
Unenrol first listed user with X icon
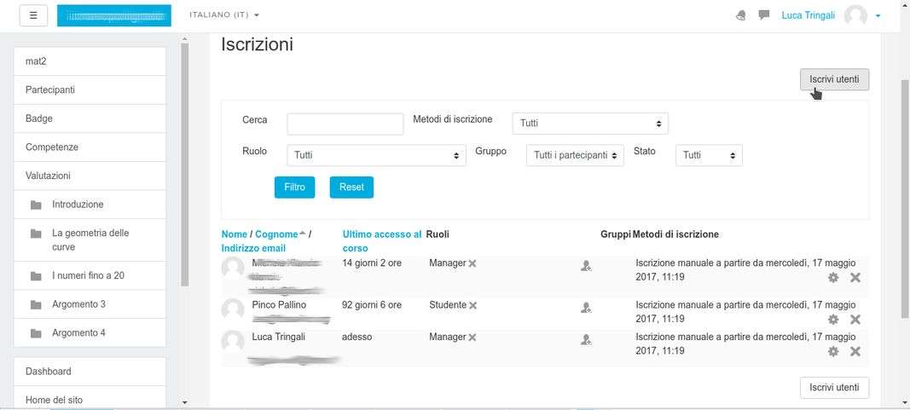(855, 278)
